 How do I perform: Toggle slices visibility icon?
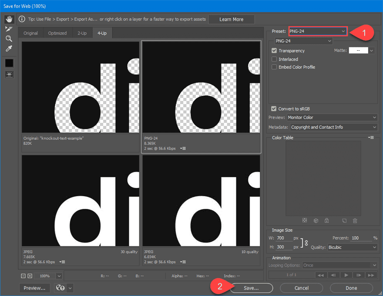pyautogui.click(x=9, y=74)
